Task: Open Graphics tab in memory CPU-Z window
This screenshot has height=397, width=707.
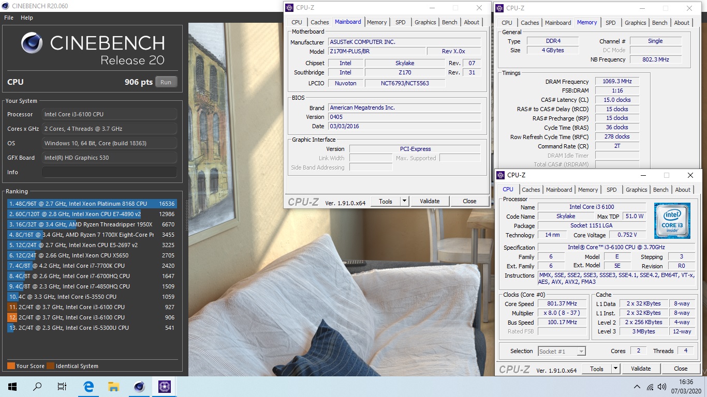Action: click(635, 23)
